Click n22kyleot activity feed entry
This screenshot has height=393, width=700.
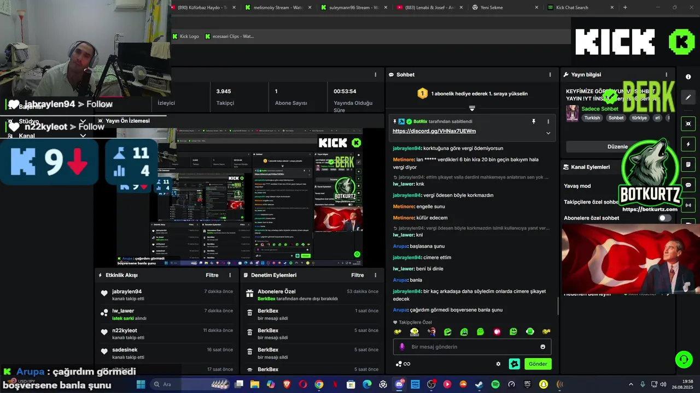click(x=167, y=334)
